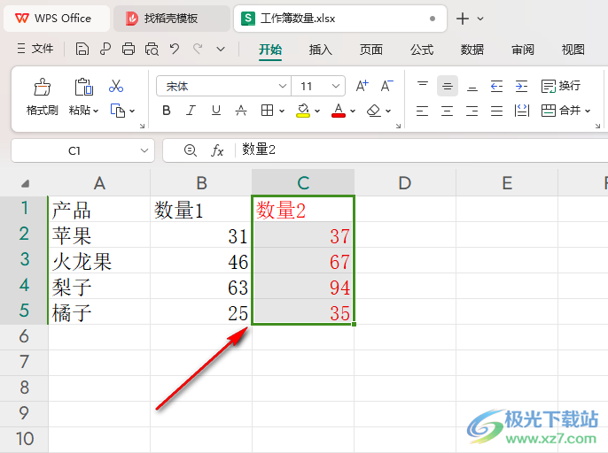
Task: Switch to 审阅 Review tab
Action: pyautogui.click(x=523, y=50)
